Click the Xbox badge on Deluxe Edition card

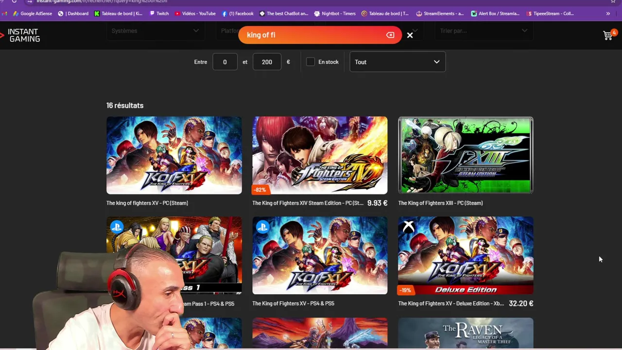point(409,227)
